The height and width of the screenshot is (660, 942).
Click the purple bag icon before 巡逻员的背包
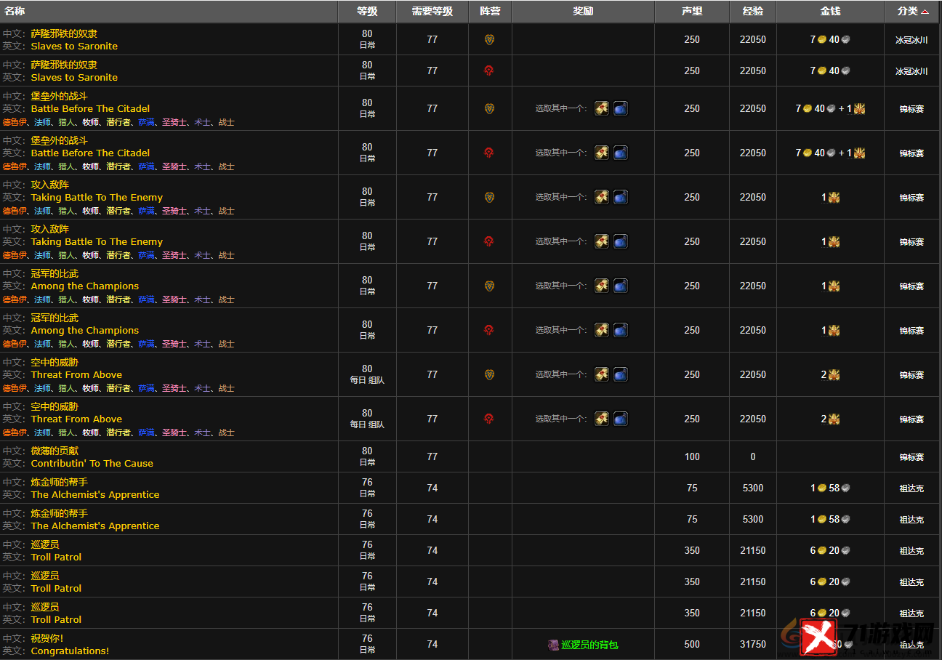coord(554,645)
